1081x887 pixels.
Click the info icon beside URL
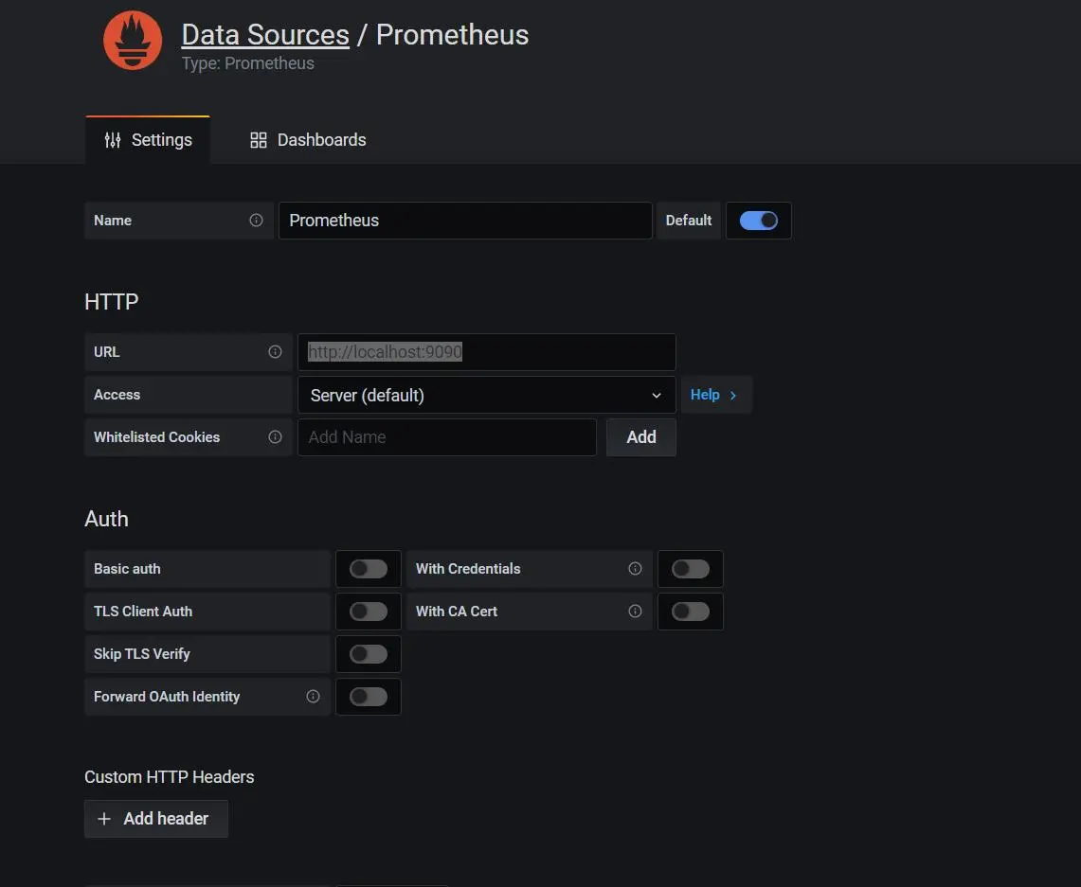(275, 352)
